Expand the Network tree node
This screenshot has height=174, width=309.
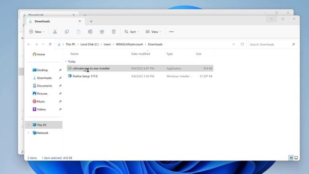pos(28,133)
